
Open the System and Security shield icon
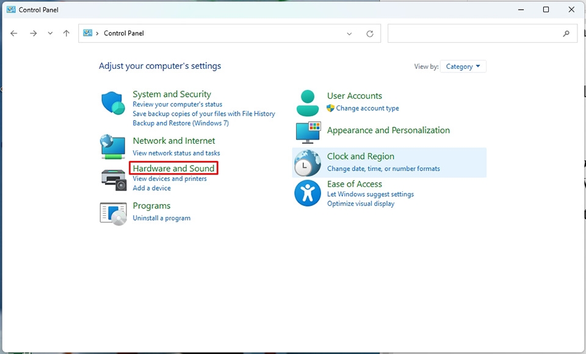(x=114, y=103)
